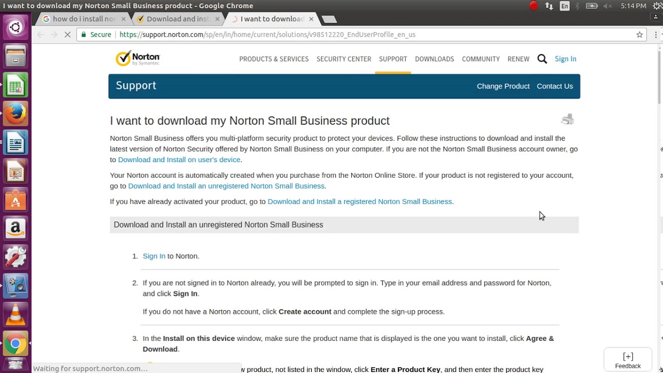Click red recording indicator in panel

pos(534,6)
